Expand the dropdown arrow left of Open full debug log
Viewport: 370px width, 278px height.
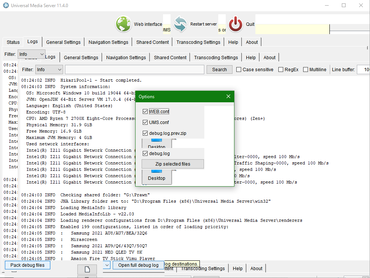point(107,265)
